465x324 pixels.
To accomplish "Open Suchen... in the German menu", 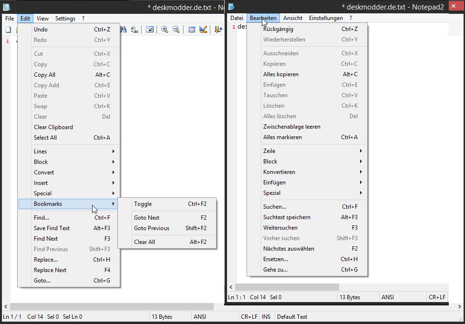I will coord(307,207).
